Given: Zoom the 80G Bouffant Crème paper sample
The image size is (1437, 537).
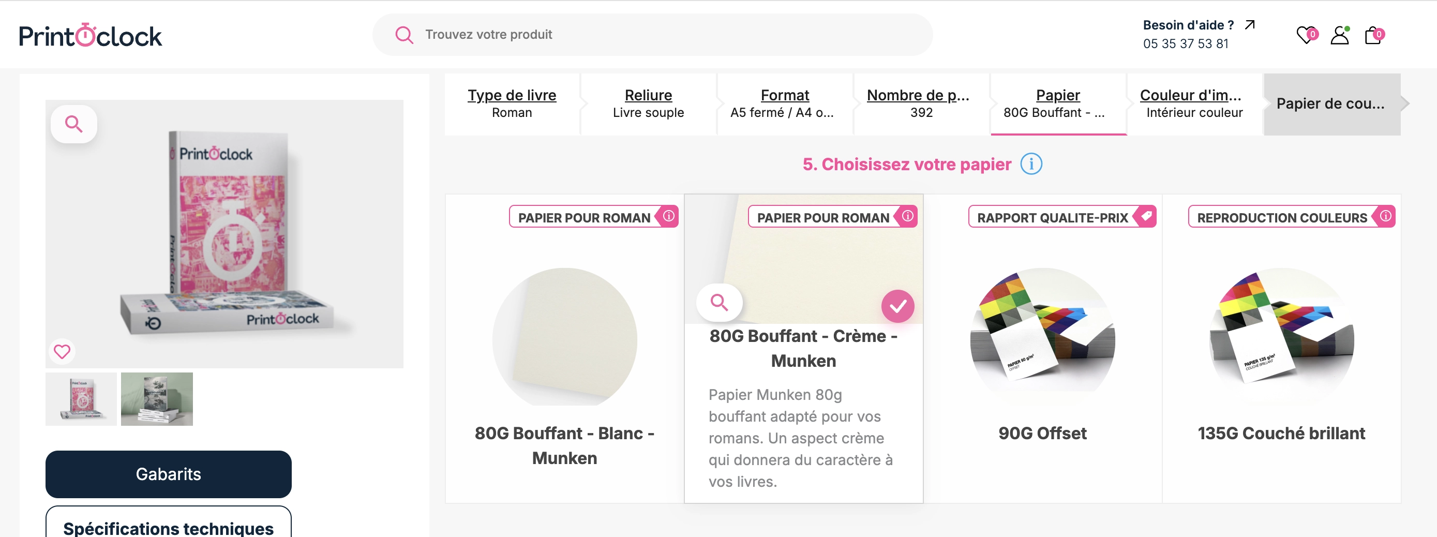Looking at the screenshot, I should tap(719, 302).
